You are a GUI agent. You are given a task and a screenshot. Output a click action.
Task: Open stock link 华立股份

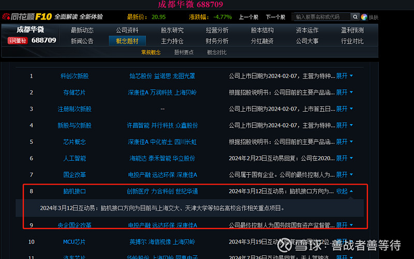click(x=184, y=158)
